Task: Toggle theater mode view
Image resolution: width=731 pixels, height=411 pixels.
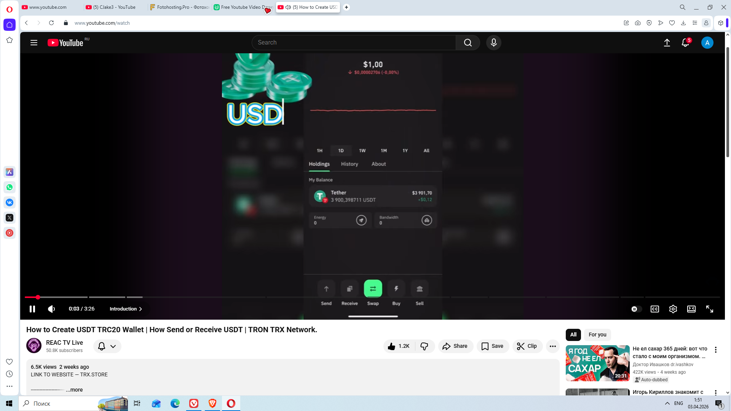Action: pos(691,309)
